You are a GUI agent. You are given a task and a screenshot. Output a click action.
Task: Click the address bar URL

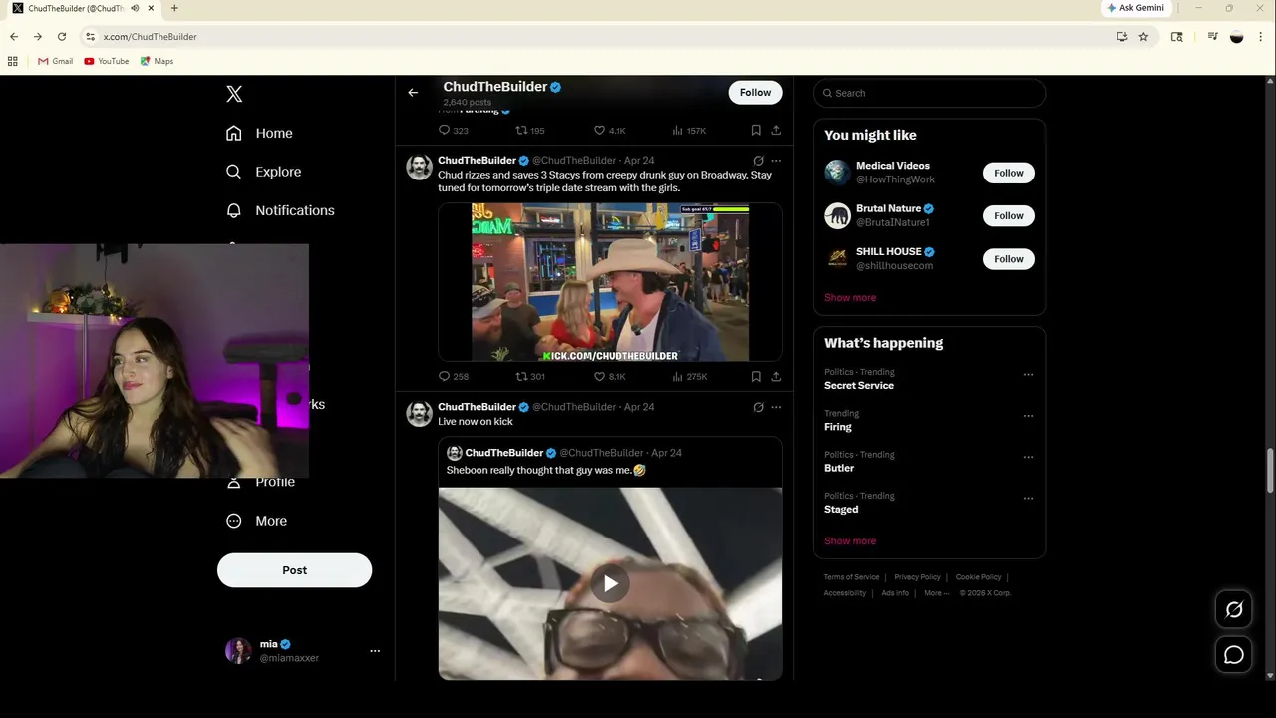pyautogui.click(x=150, y=37)
